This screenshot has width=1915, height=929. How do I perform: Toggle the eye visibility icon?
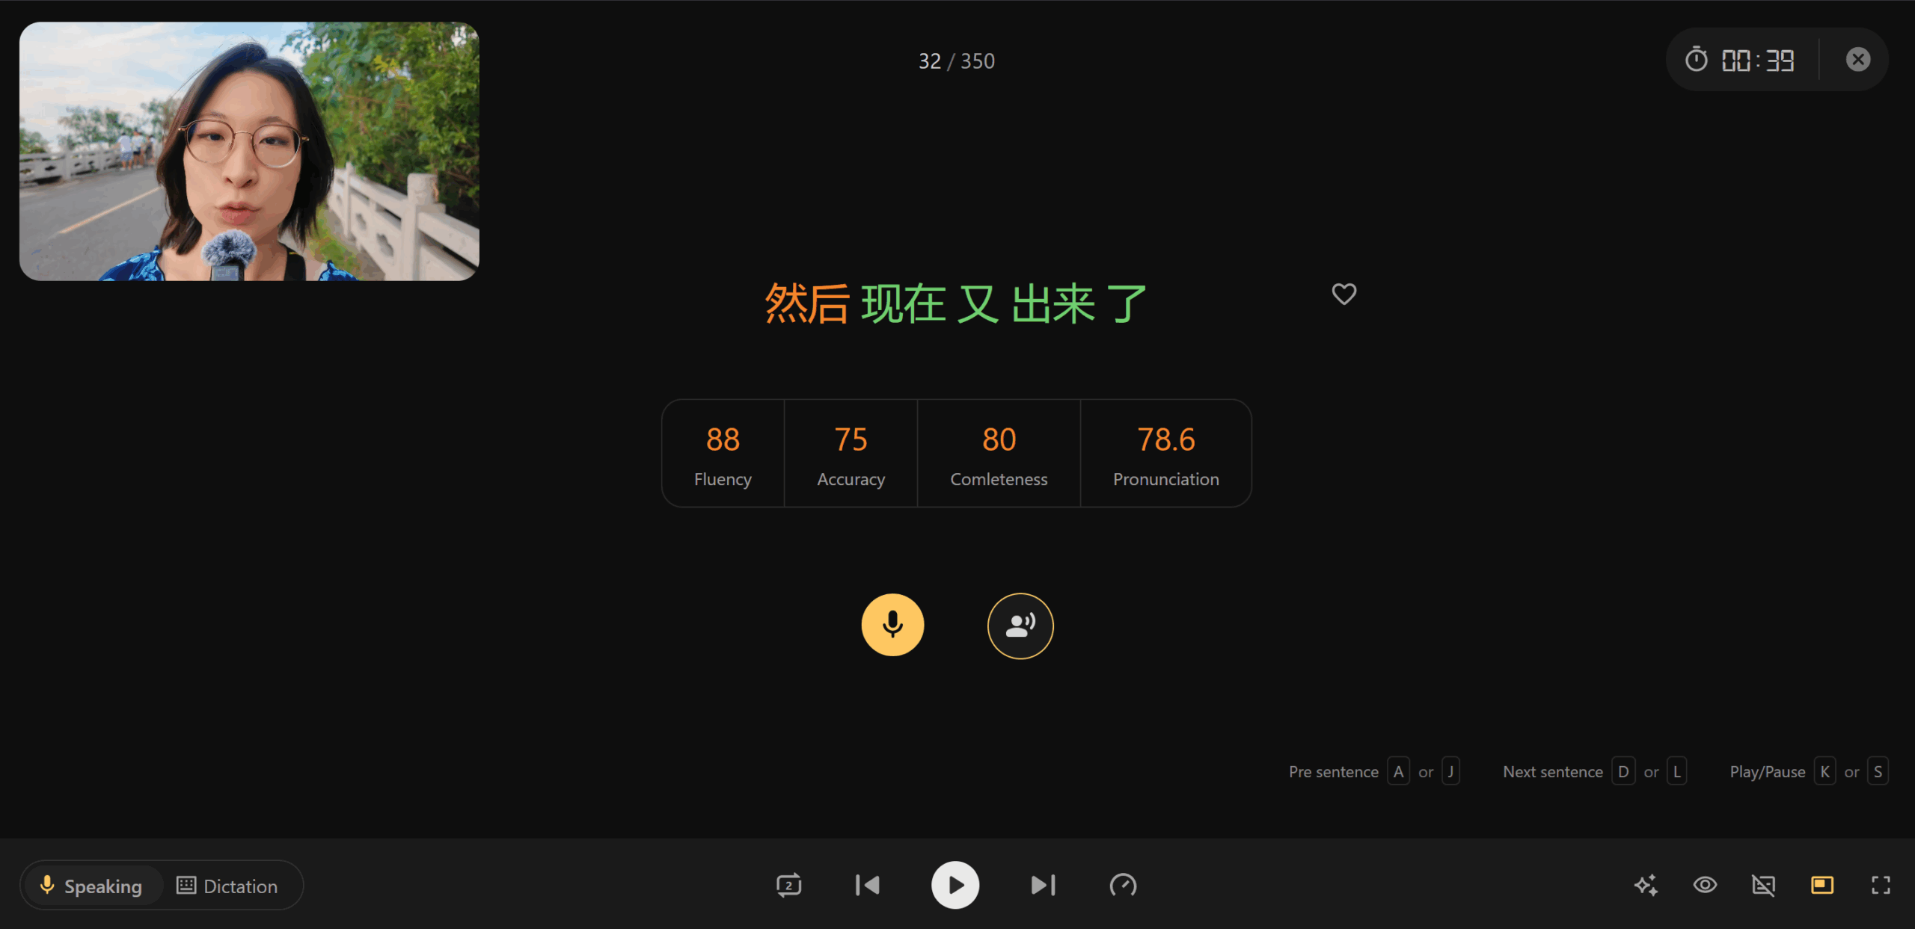click(1705, 885)
